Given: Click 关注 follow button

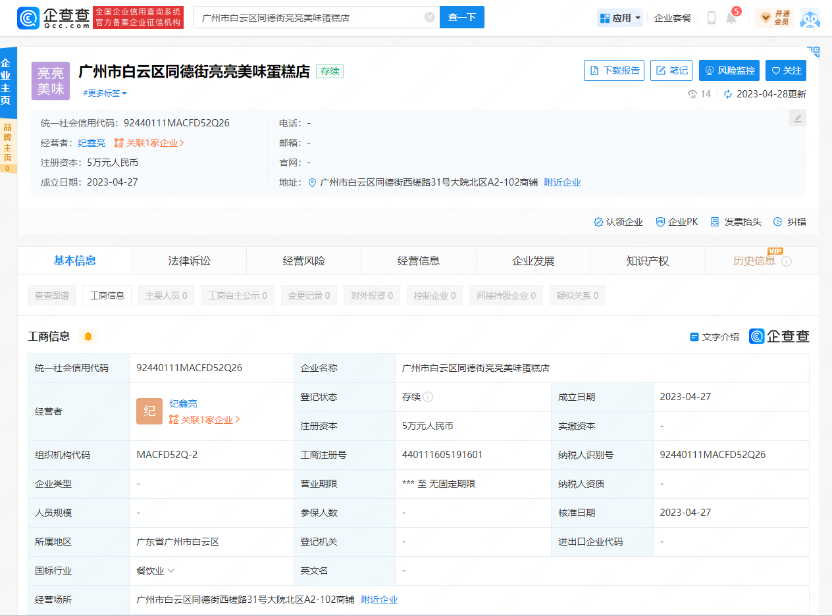Looking at the screenshot, I should pos(786,70).
